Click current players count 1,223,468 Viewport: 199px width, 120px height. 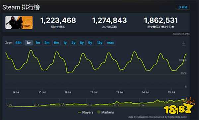pyautogui.click(x=58, y=21)
